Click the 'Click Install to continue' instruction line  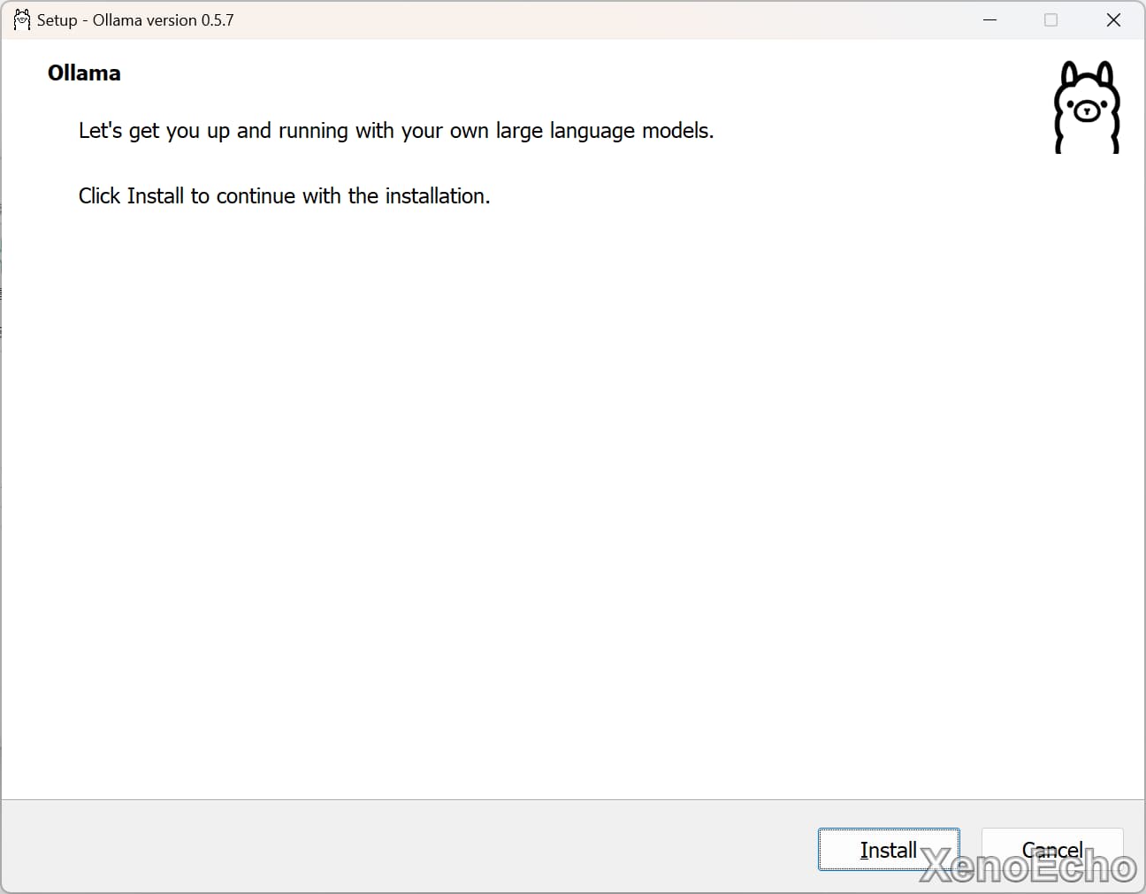(x=284, y=196)
